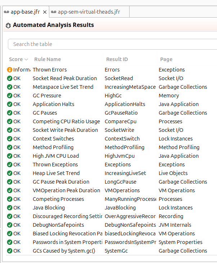Click the Memory page cell for GC Pressure
The width and height of the screenshot is (217, 263).
pos(169,96)
